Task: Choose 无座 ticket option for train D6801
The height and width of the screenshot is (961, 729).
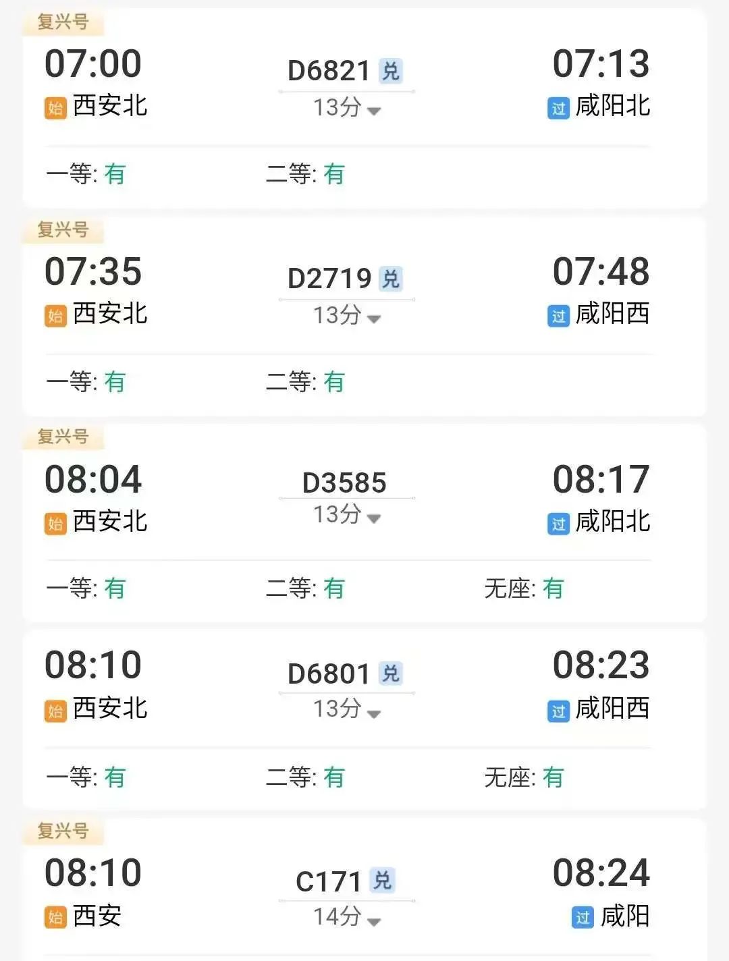Action: (x=524, y=777)
